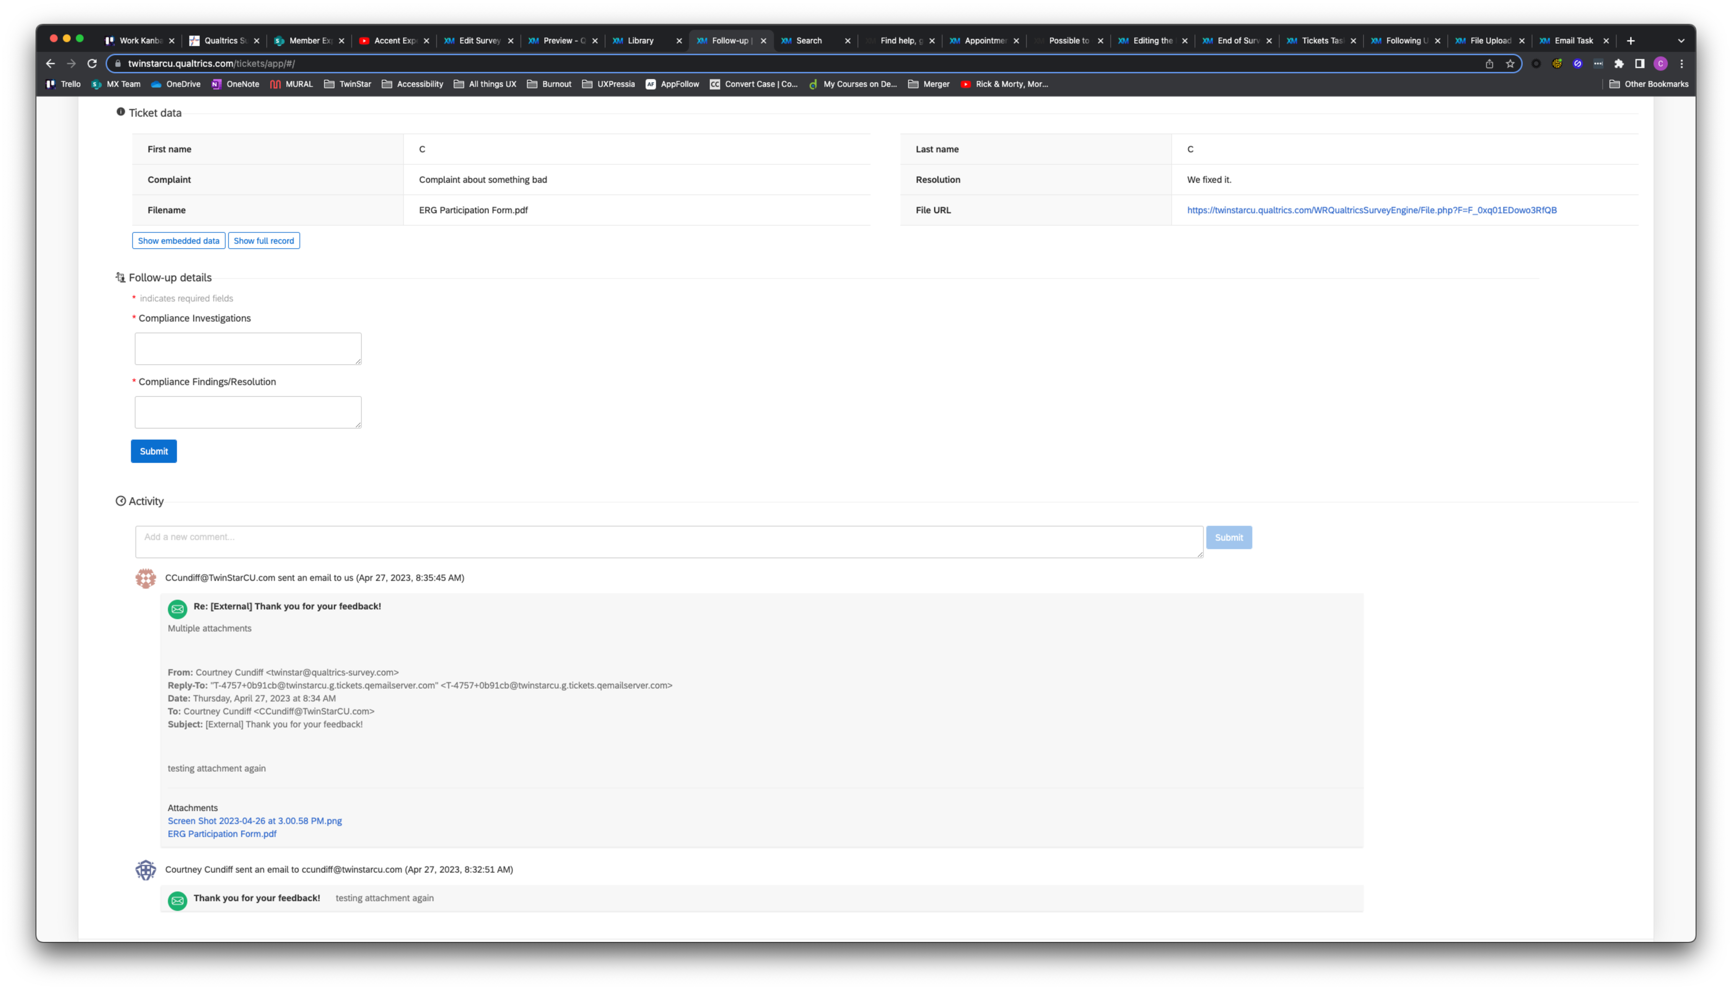The width and height of the screenshot is (1732, 990).
Task: Click the black gear-like extension icon
Action: click(1536, 63)
